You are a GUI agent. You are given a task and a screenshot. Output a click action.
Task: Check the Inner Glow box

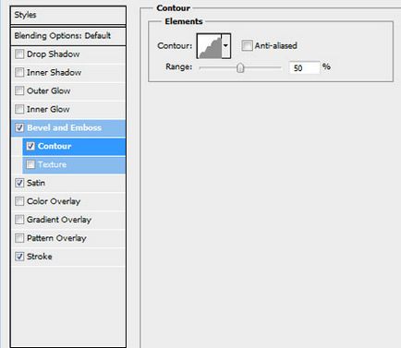click(x=19, y=109)
